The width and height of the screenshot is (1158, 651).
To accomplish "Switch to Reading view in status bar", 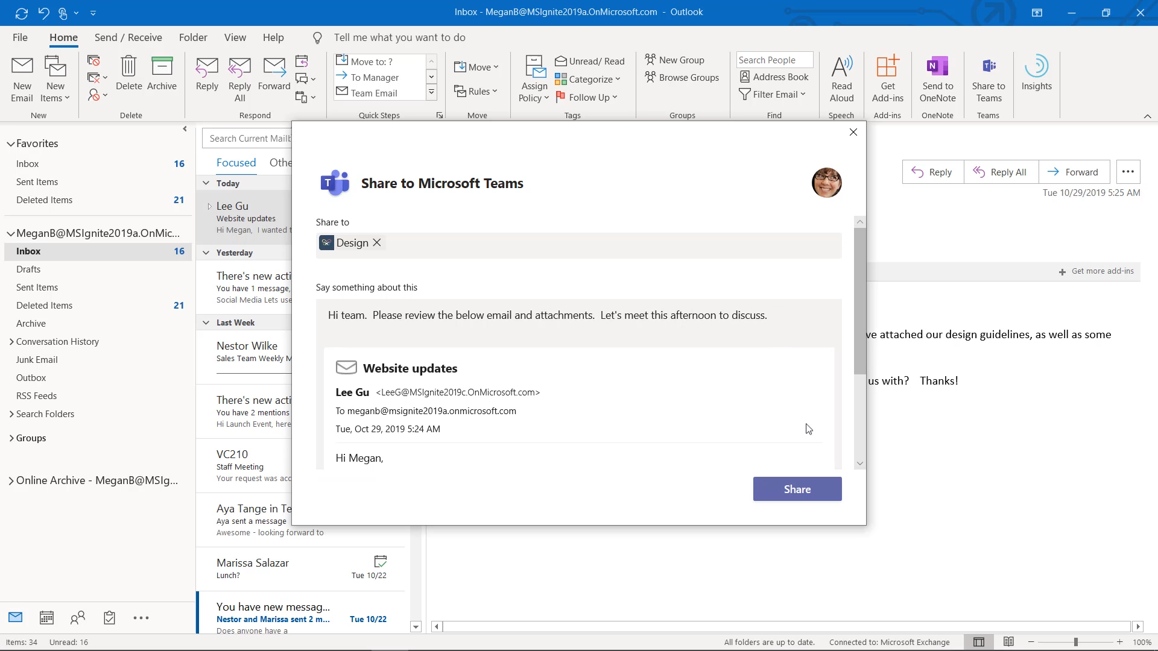I will [1008, 642].
